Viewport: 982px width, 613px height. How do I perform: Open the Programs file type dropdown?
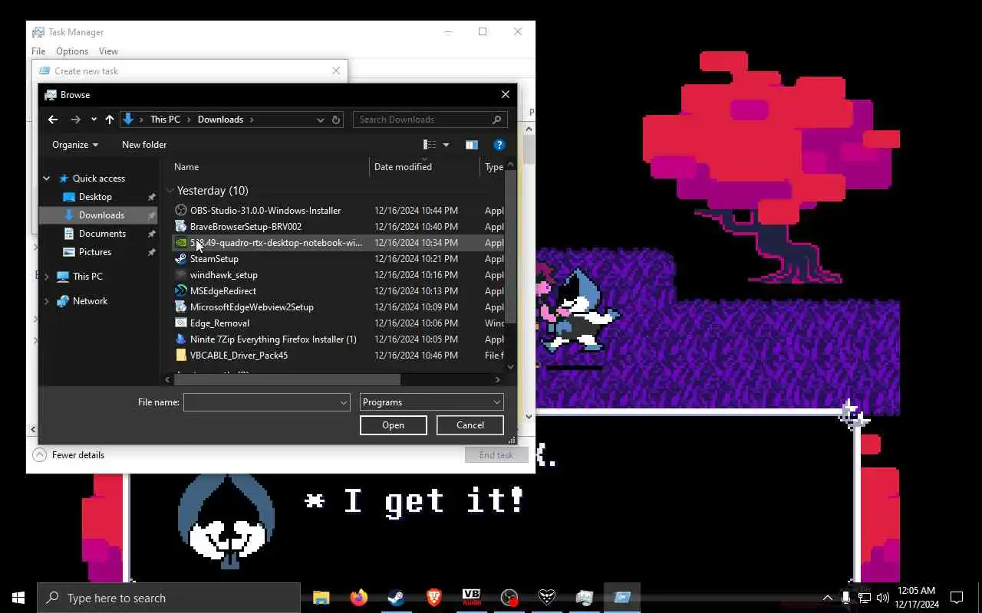(x=432, y=402)
